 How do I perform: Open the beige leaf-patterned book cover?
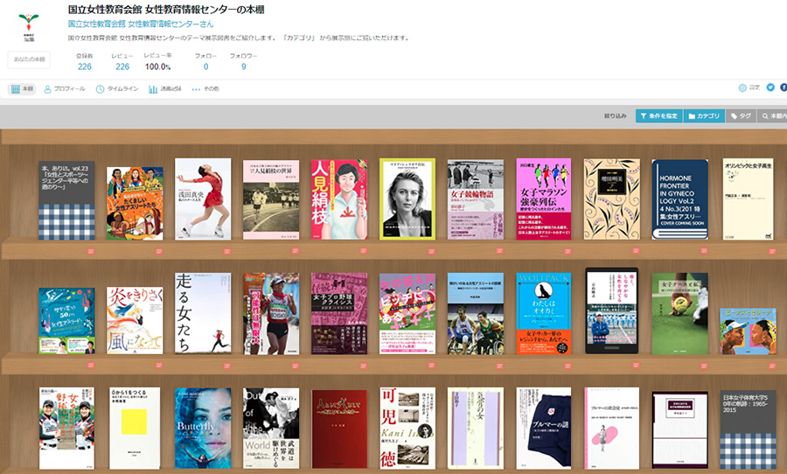(x=612, y=199)
